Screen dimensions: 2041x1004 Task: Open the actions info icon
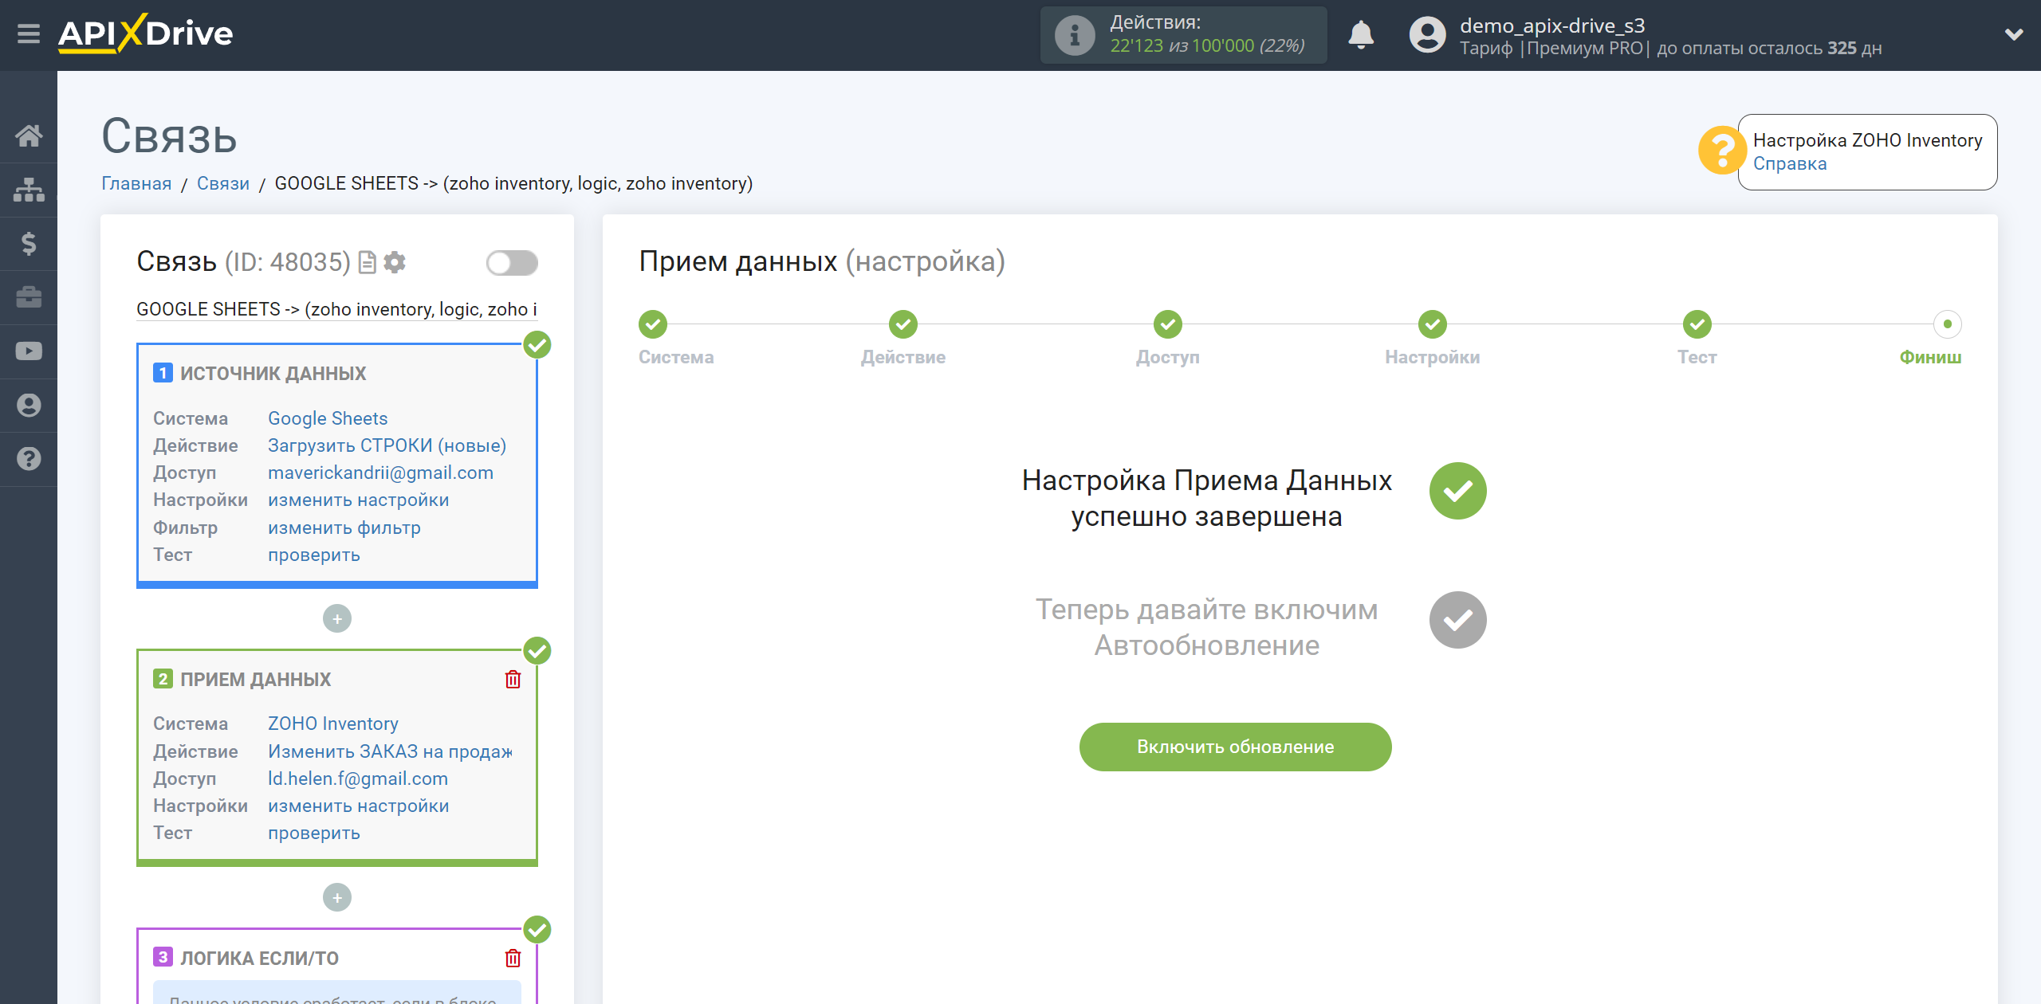tap(1075, 35)
